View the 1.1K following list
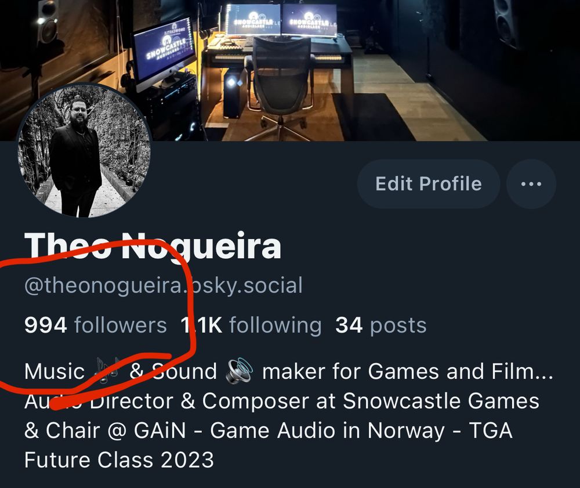The height and width of the screenshot is (488, 580). [x=251, y=325]
